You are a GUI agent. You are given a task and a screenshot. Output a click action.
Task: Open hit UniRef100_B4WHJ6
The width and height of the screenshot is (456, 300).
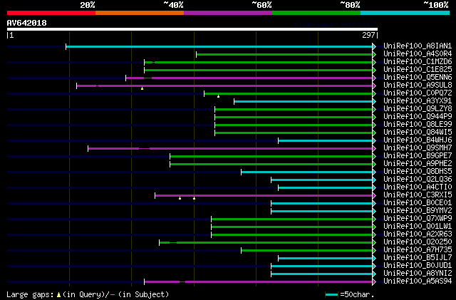[418, 140]
